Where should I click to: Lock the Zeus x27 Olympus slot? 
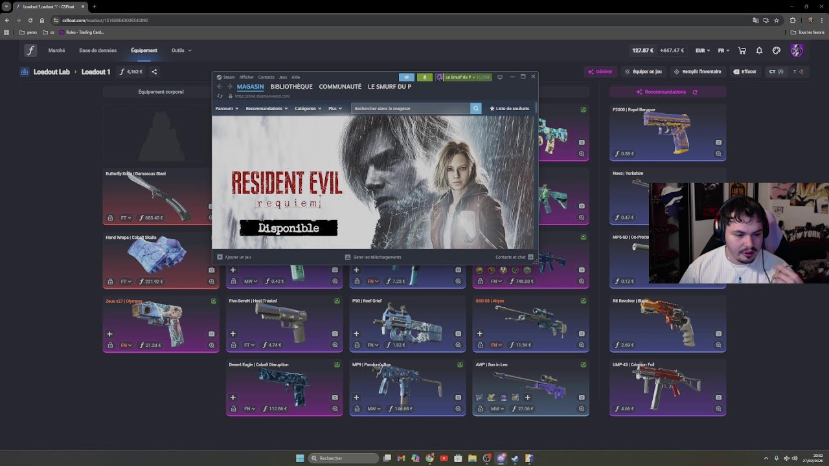[110, 346]
